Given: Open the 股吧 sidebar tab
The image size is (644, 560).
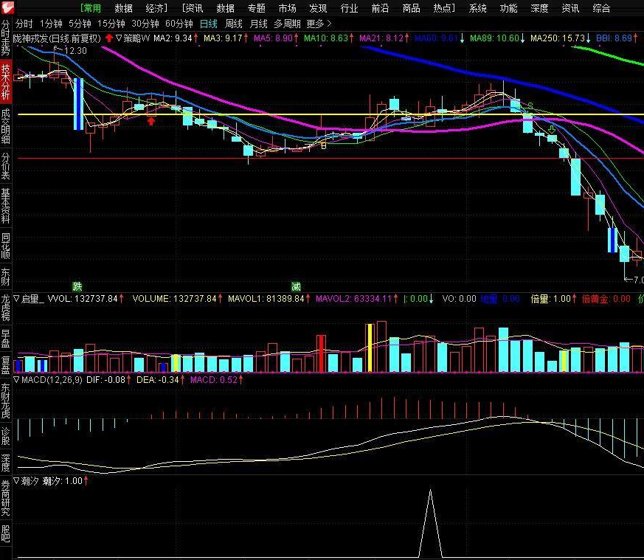Looking at the screenshot, I should tap(6, 533).
